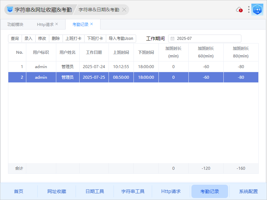Click the 删除 button
The height and width of the screenshot is (200, 267).
tap(56, 39)
